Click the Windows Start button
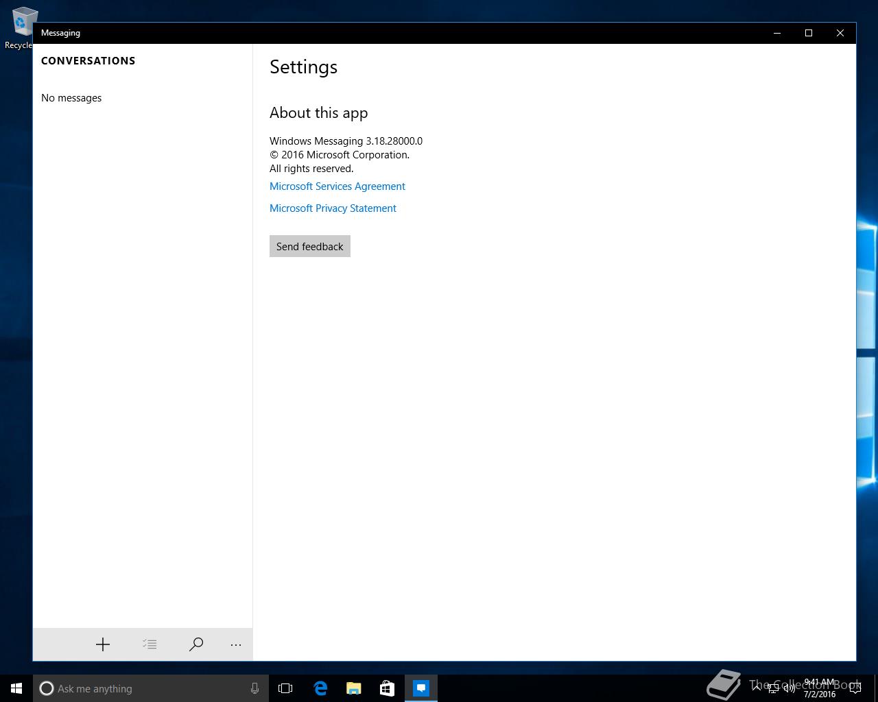 (16, 688)
